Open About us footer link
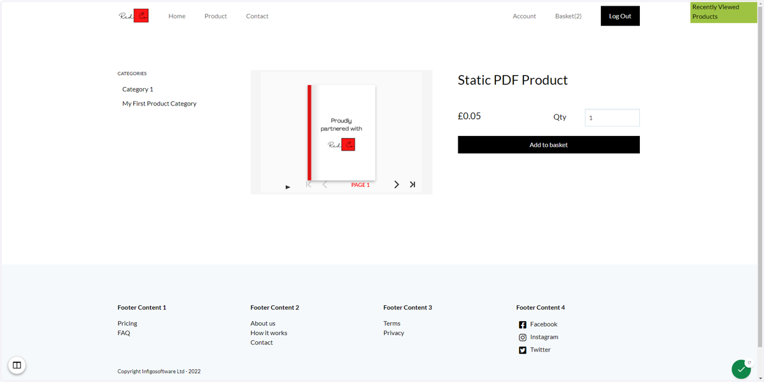Screen dimensions: 764x382 pyautogui.click(x=263, y=324)
